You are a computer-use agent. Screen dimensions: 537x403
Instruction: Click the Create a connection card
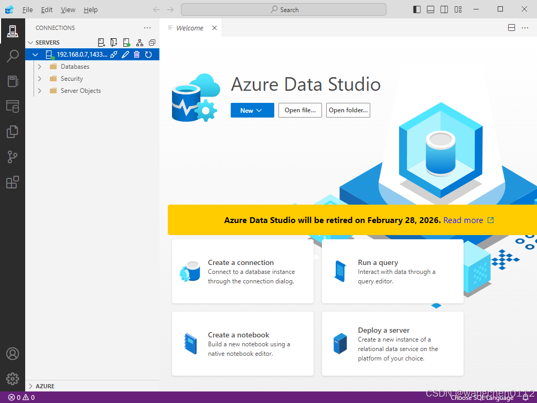click(243, 271)
